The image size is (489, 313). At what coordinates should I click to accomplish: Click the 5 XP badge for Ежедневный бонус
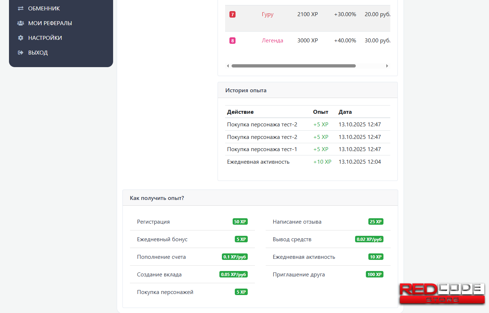241,239
